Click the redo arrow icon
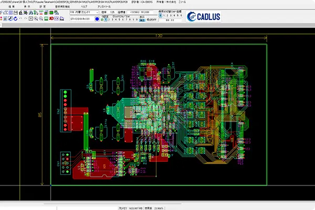Viewport: 315px width, 210px height. 26,19
